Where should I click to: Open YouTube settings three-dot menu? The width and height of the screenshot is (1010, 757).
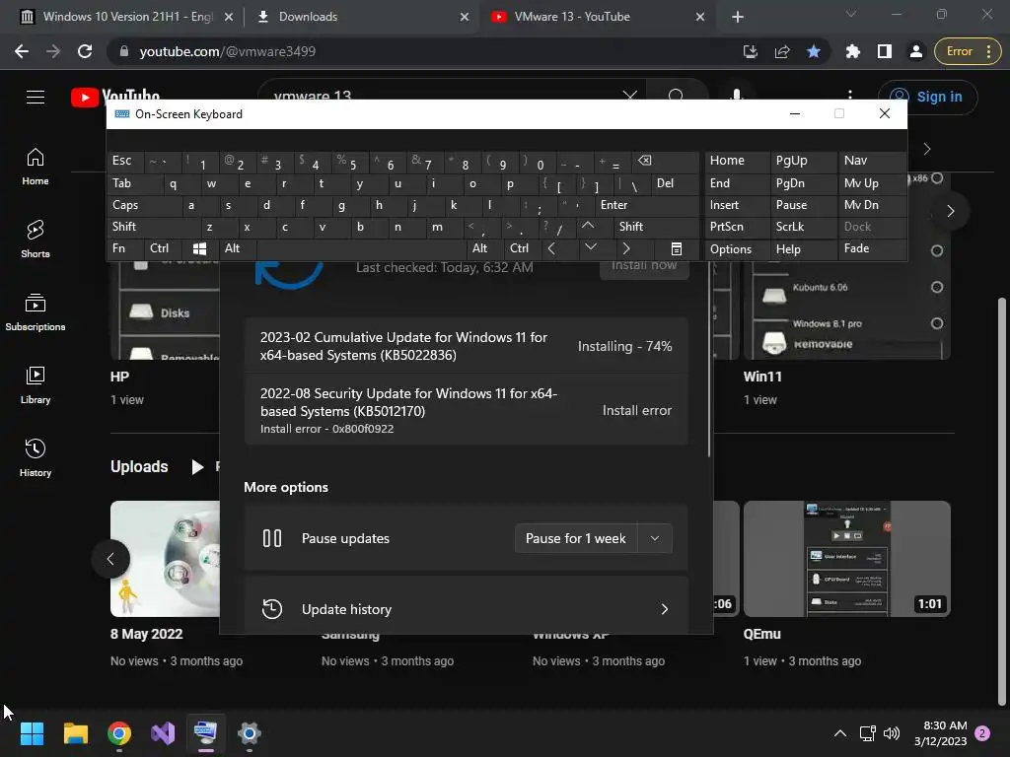pos(850,97)
